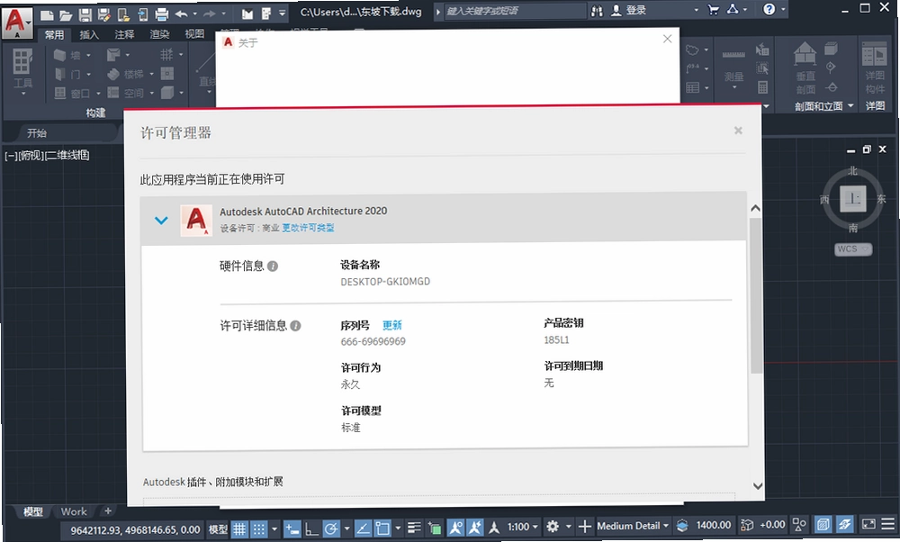
Task: Select the 开始 start document tab
Action: 37,133
